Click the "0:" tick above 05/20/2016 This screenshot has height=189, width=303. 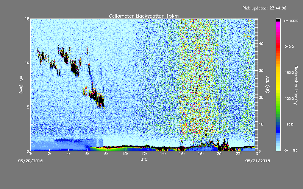[30, 154]
